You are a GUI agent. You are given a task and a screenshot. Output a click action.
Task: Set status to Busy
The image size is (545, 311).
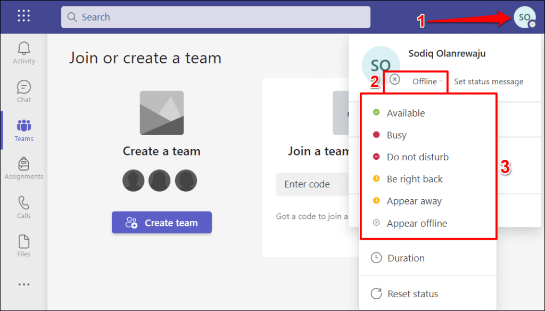click(x=397, y=135)
